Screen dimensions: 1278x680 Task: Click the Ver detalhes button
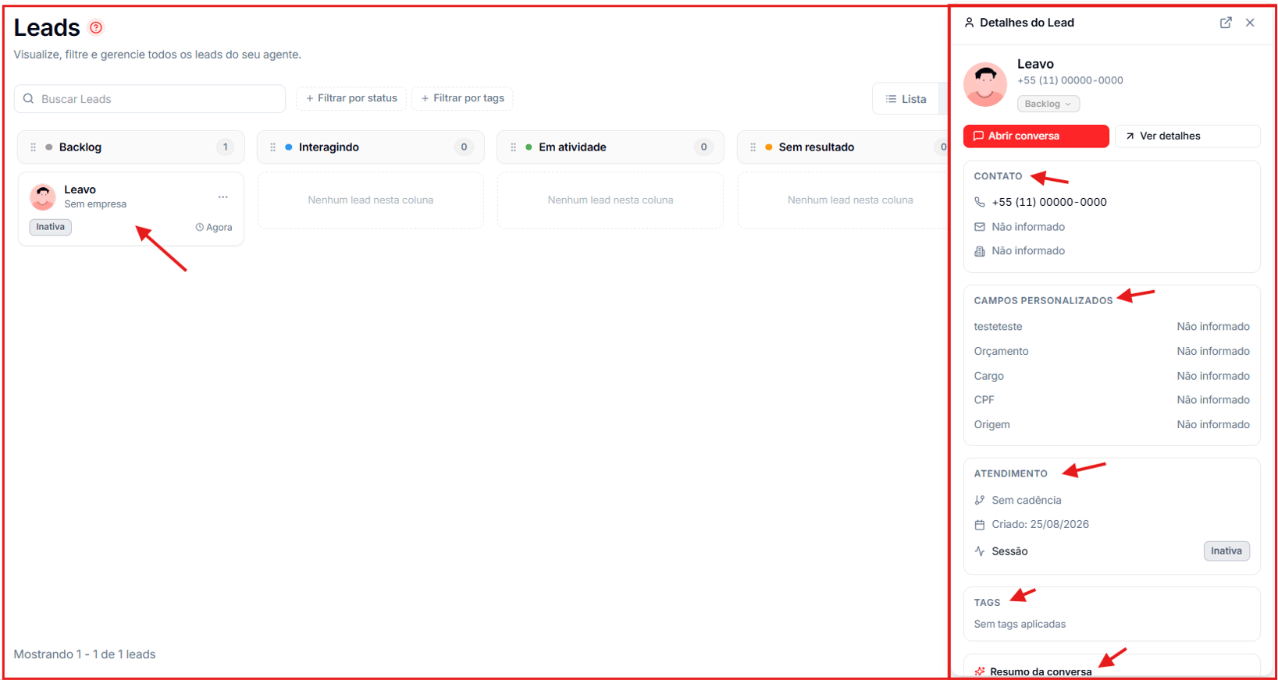click(x=1187, y=136)
